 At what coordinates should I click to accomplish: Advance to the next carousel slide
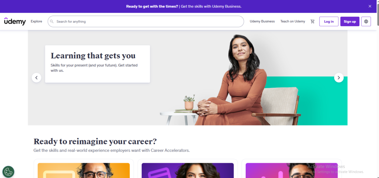pyautogui.click(x=339, y=78)
